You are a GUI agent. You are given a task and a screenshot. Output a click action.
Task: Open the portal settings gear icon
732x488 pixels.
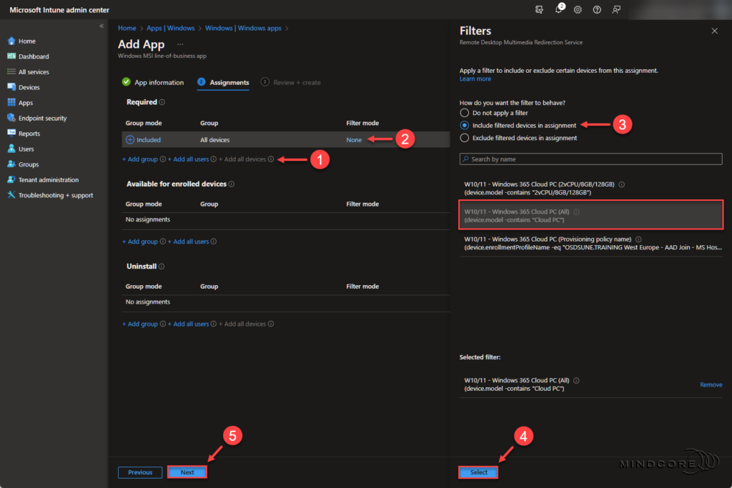point(578,9)
